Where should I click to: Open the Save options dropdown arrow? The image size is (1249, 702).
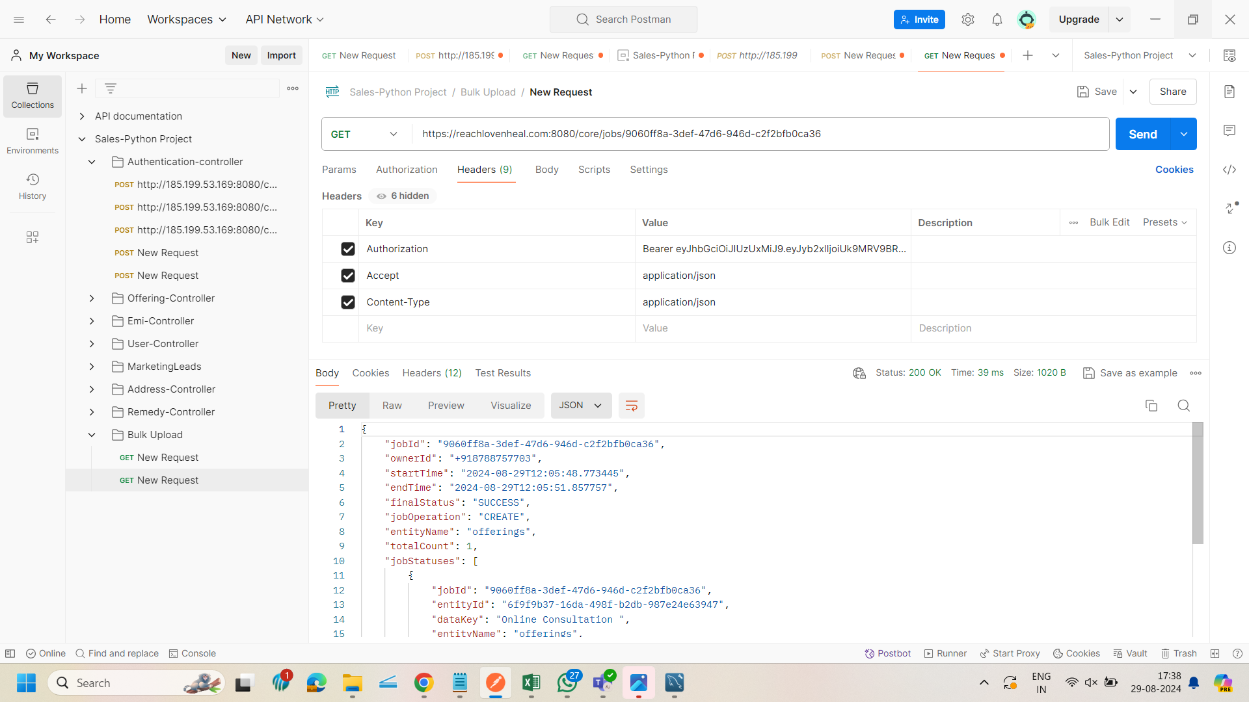tap(1133, 92)
